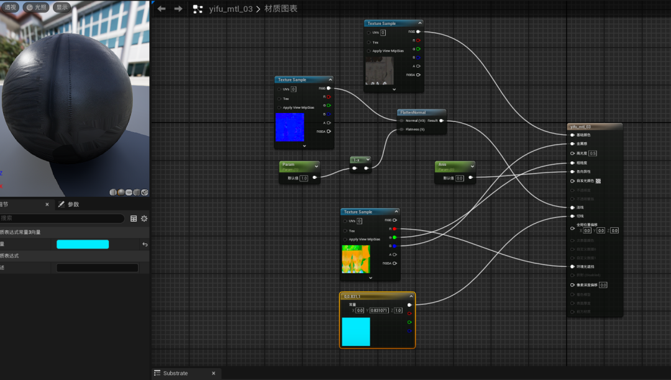Click the FlattenNormal Result output pin
Screen dimensions: 671x380
tap(441, 120)
